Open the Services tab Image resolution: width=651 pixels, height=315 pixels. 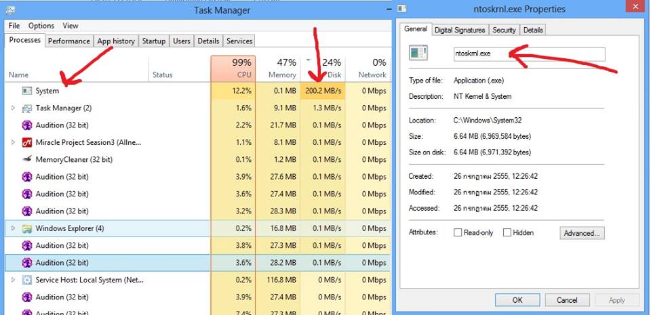pos(239,41)
